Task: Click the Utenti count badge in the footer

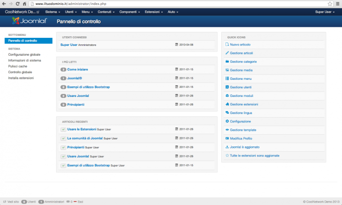Action: pyautogui.click(x=24, y=202)
